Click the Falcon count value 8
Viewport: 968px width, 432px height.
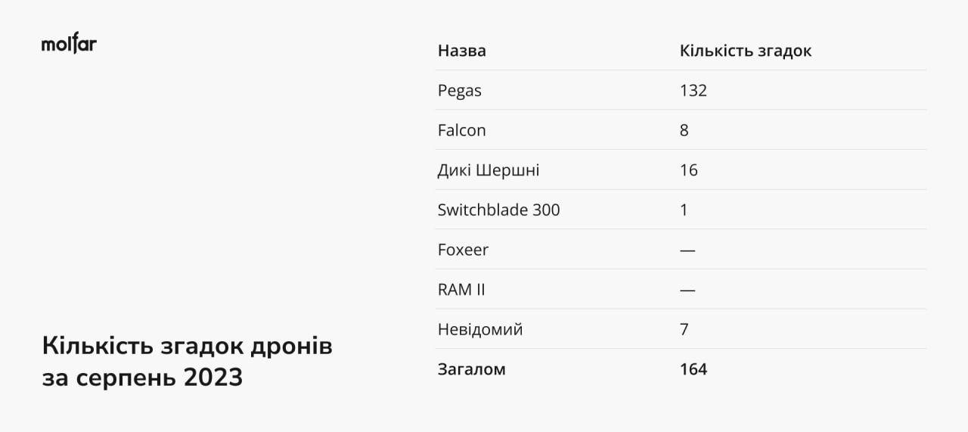pos(684,130)
